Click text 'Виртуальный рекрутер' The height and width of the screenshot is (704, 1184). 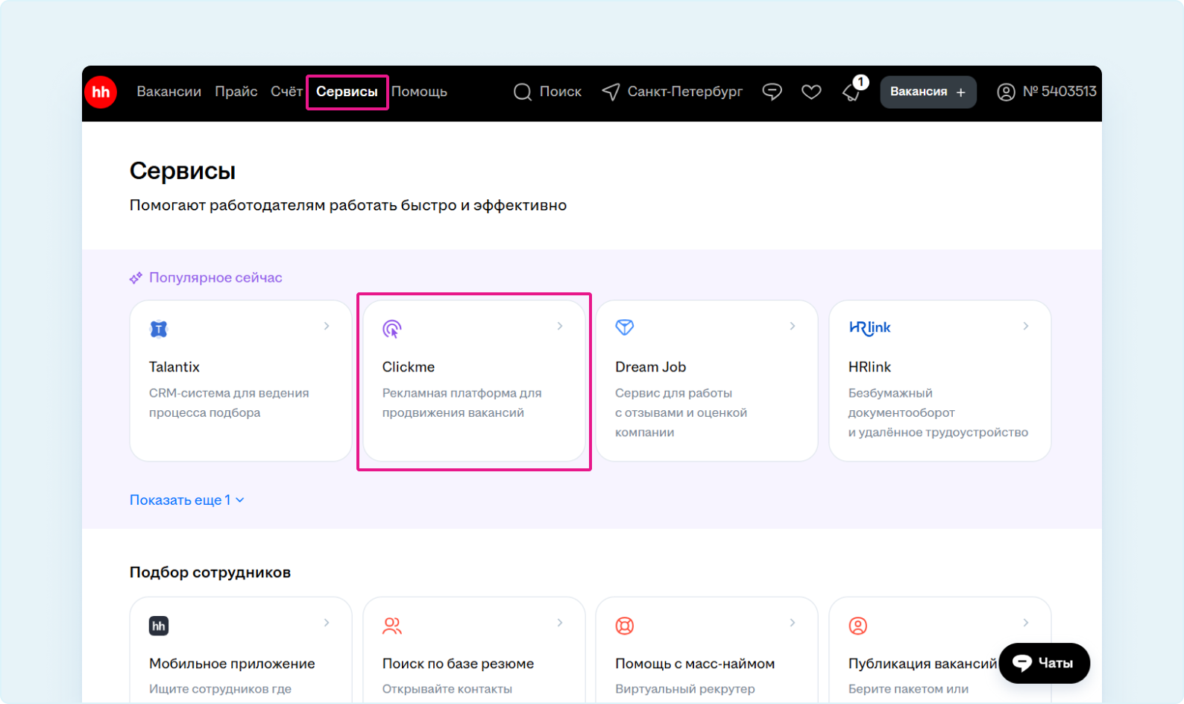685,689
